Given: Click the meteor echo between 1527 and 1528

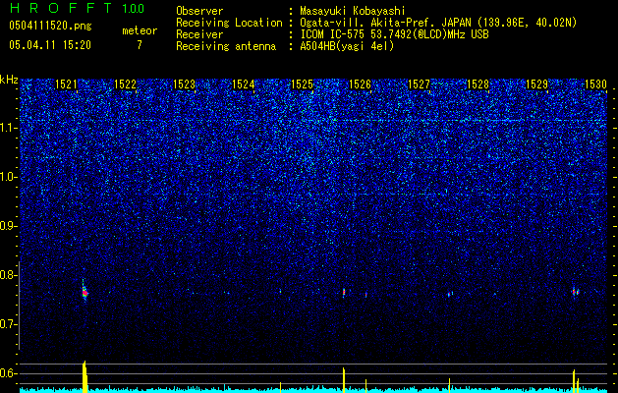Looking at the screenshot, I should pos(450,294).
